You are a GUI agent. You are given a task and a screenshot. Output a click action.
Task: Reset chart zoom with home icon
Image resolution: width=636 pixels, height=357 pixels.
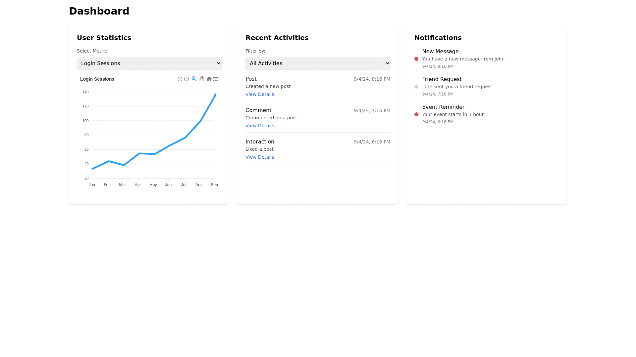point(209,79)
